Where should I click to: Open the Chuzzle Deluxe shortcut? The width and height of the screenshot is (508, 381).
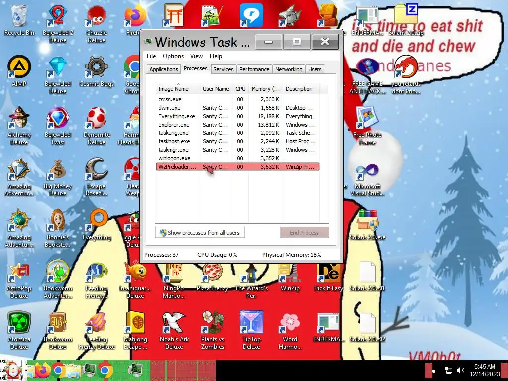pos(97,24)
